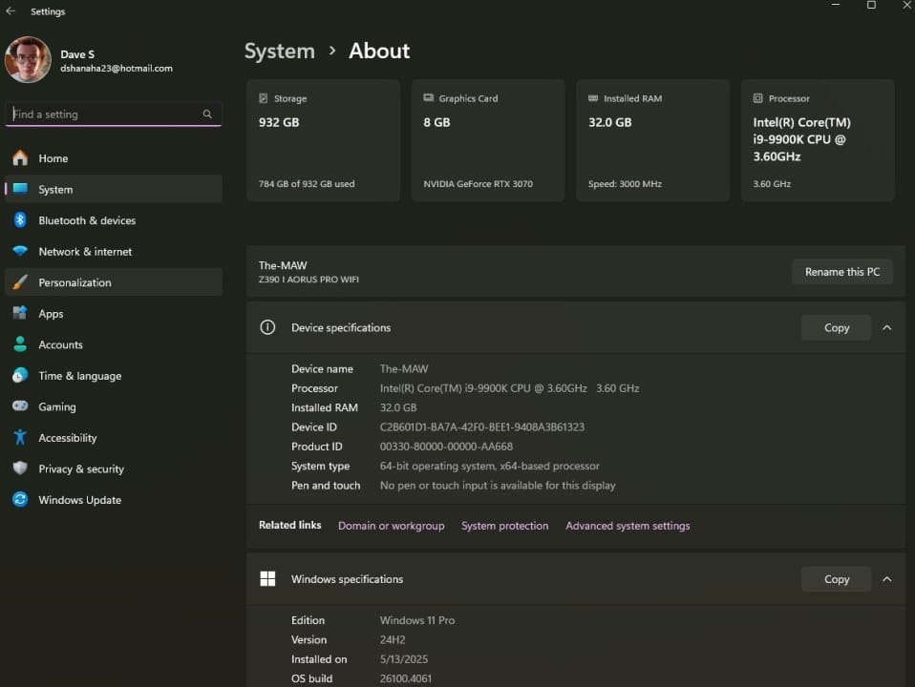Navigate to System via the breadcrumb

pyautogui.click(x=279, y=51)
